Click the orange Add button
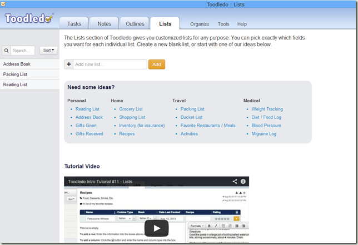The width and height of the screenshot is (358, 245). (157, 64)
